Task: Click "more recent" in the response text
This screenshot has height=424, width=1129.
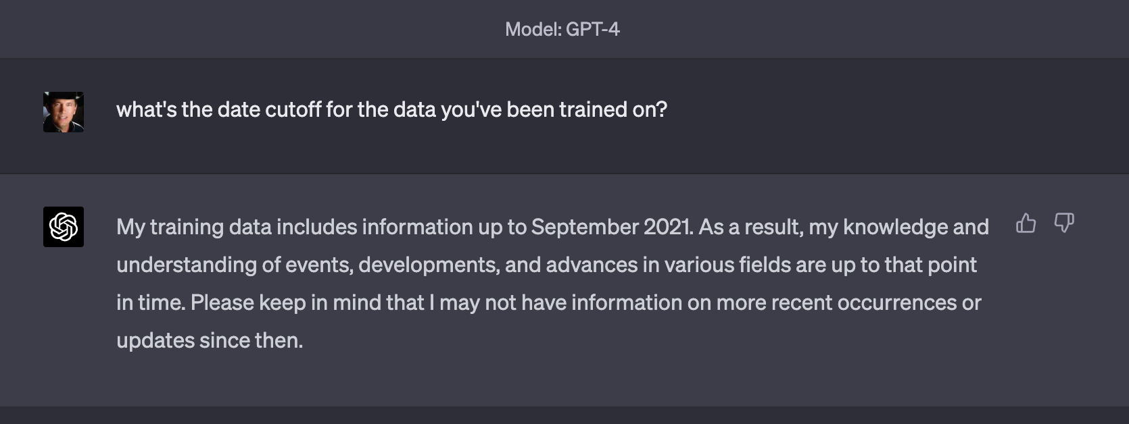Action: click(x=775, y=302)
